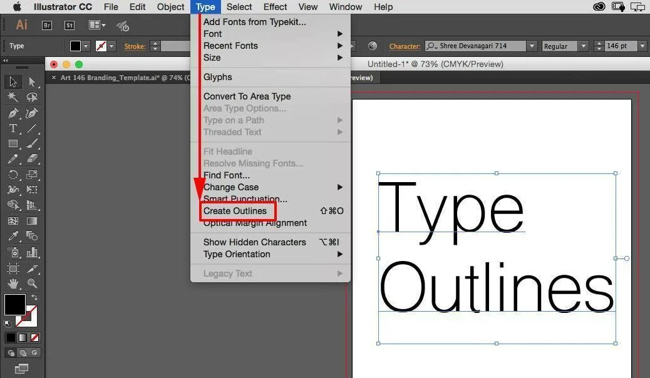Screen dimensions: 650x378
Task: Expand the Type Orientation submenu
Action: pos(271,254)
